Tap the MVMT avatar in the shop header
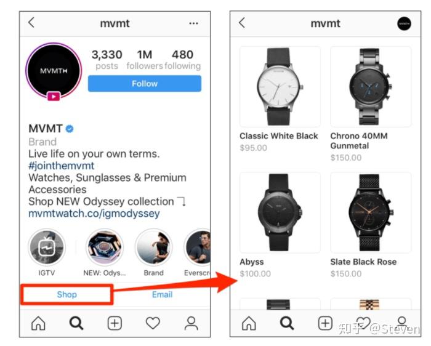The height and width of the screenshot is (346, 431). click(x=404, y=23)
